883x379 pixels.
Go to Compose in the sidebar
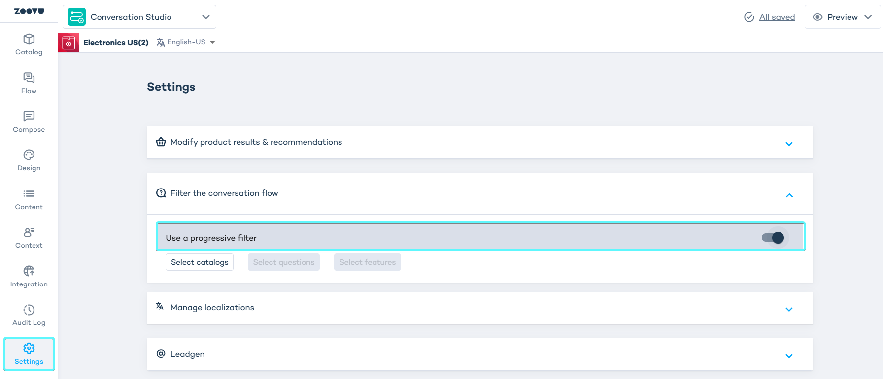pos(29,122)
